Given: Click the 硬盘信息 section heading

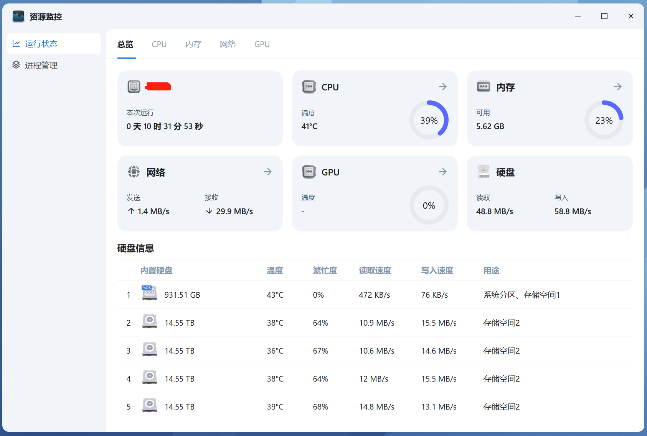Looking at the screenshot, I should (x=135, y=248).
